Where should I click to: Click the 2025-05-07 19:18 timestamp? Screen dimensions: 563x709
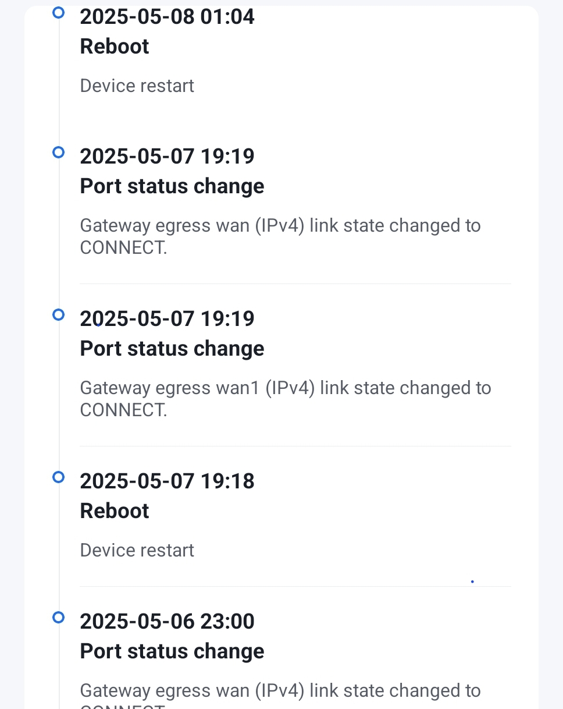[x=167, y=481]
